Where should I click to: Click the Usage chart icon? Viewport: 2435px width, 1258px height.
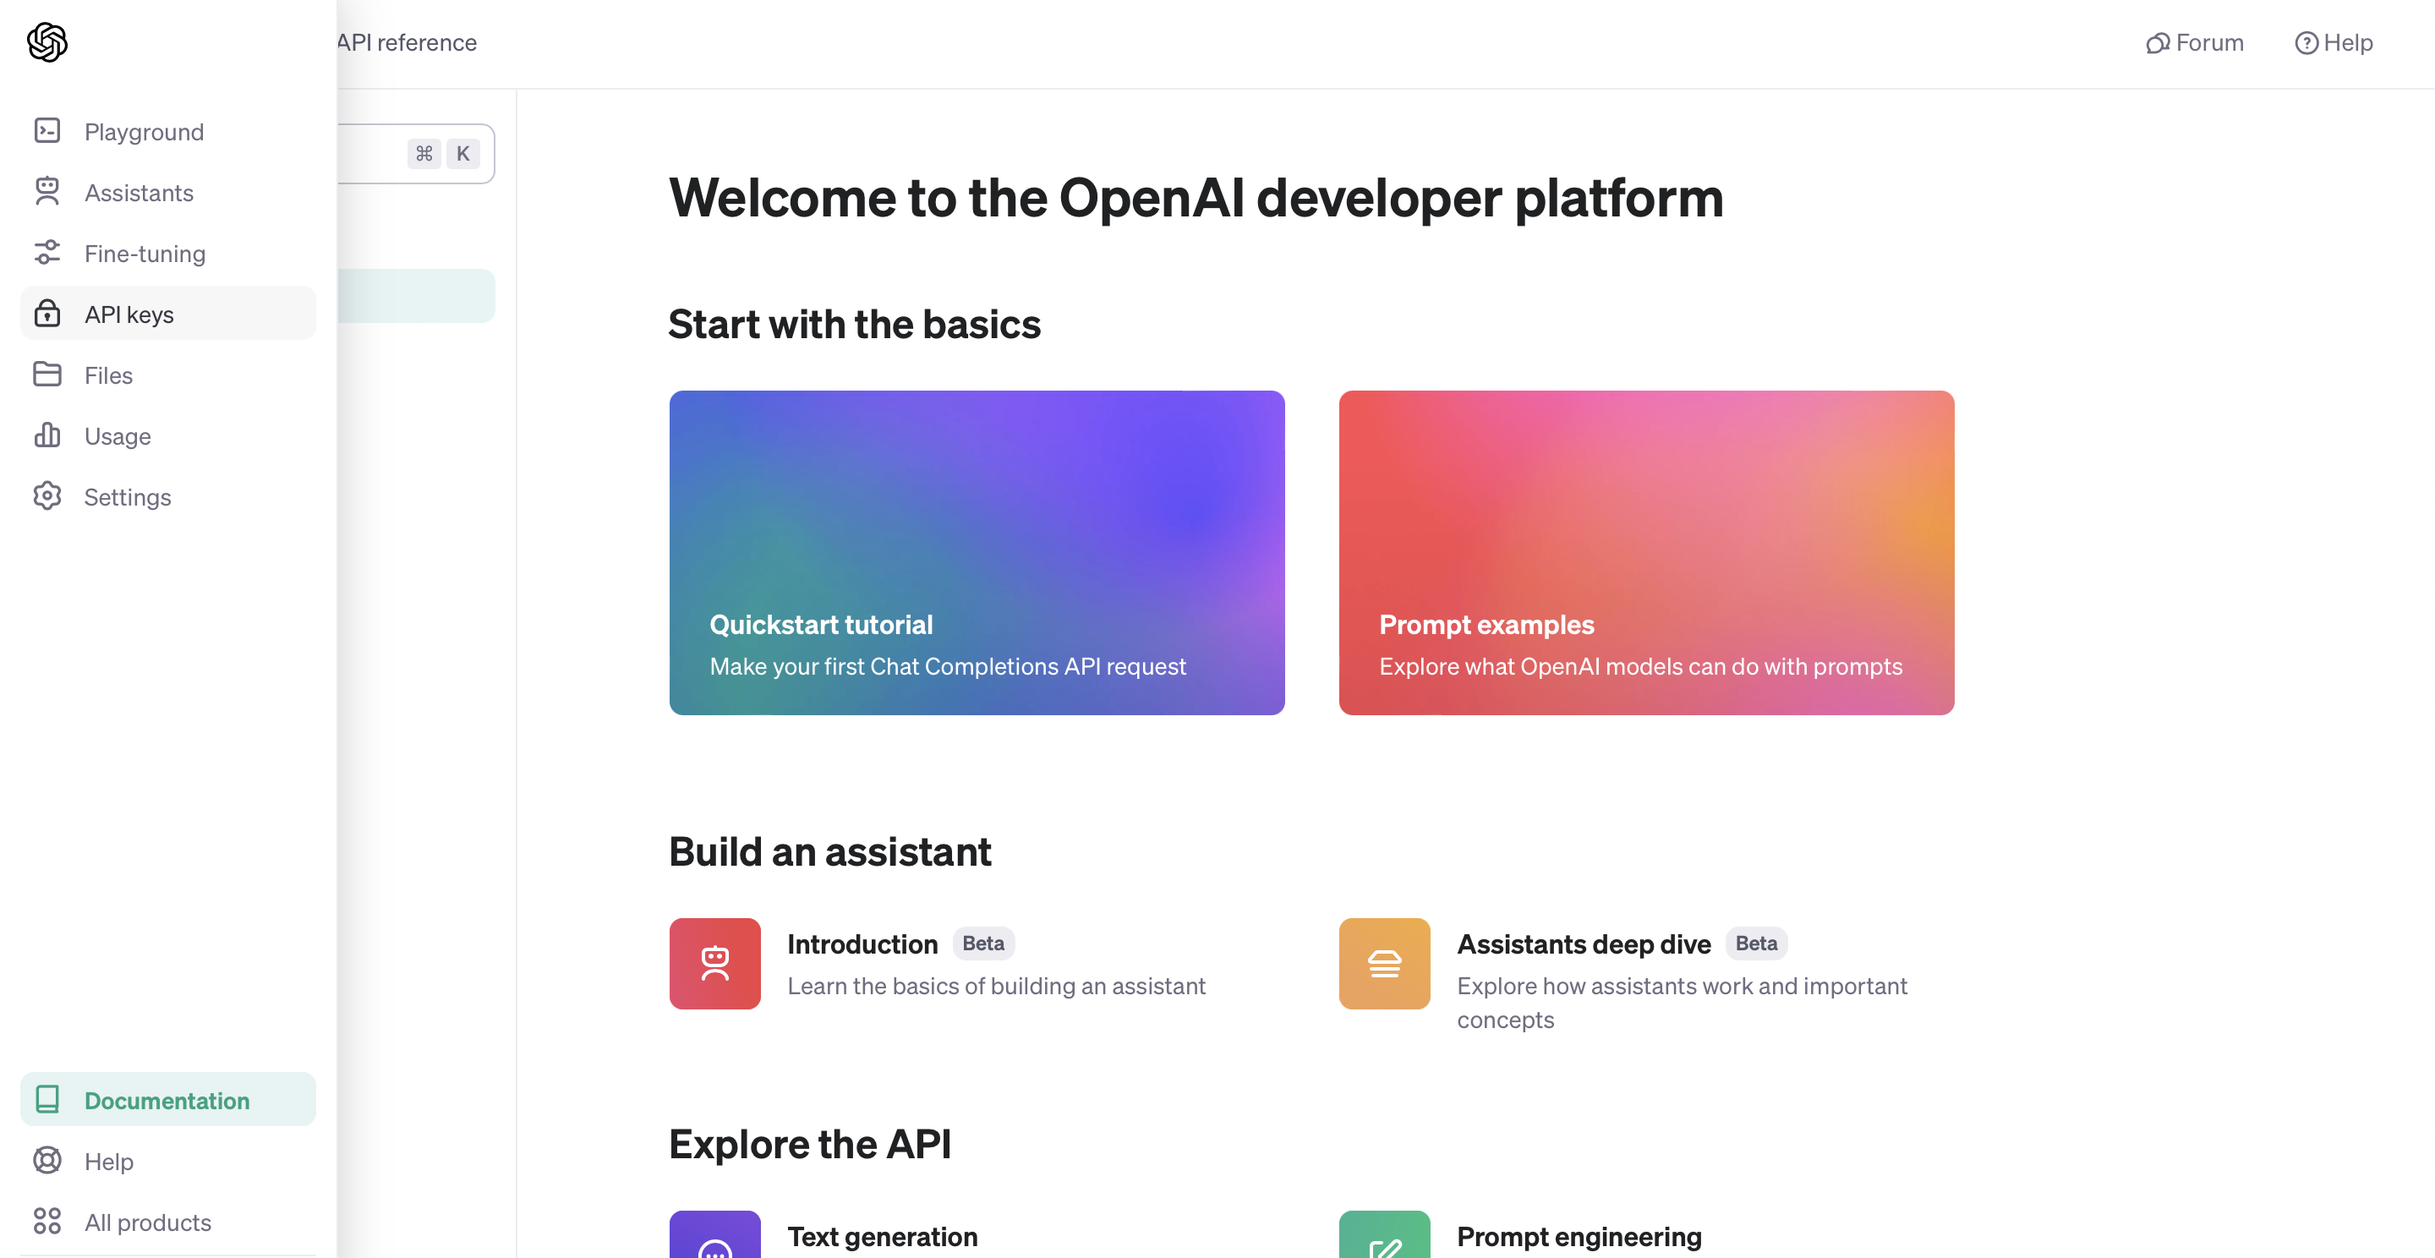47,435
